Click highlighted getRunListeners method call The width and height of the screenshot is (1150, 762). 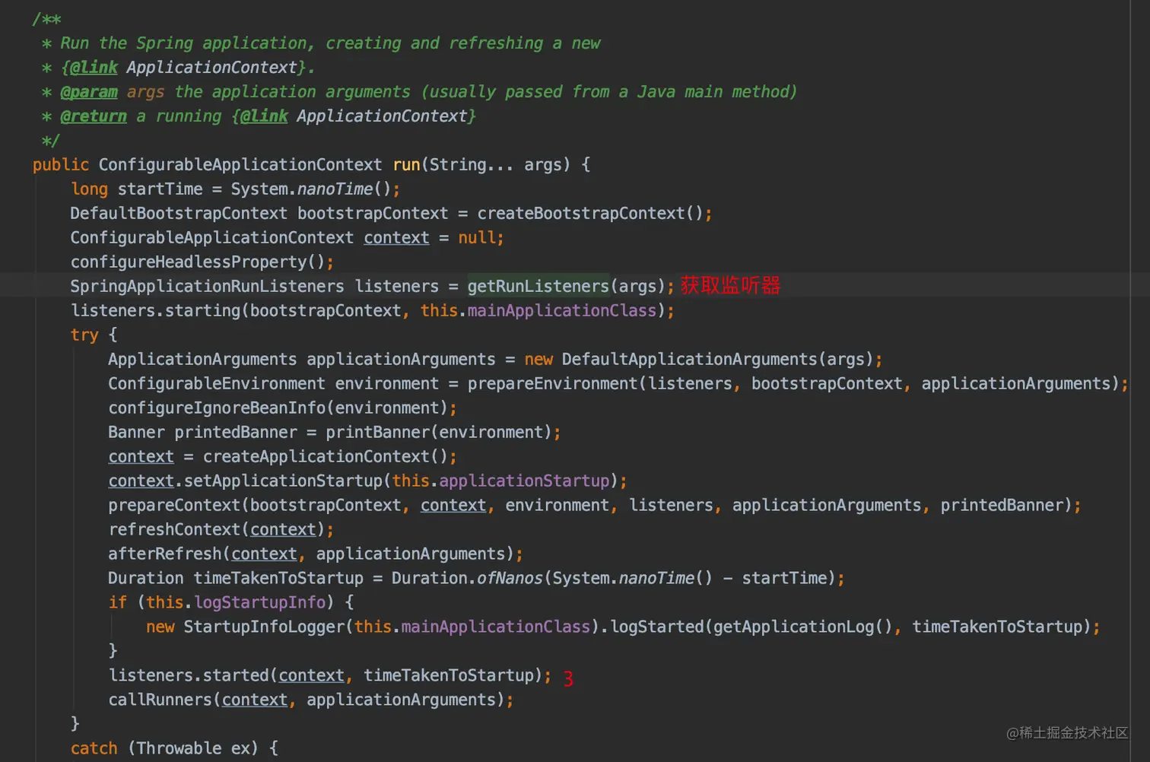[x=538, y=287]
